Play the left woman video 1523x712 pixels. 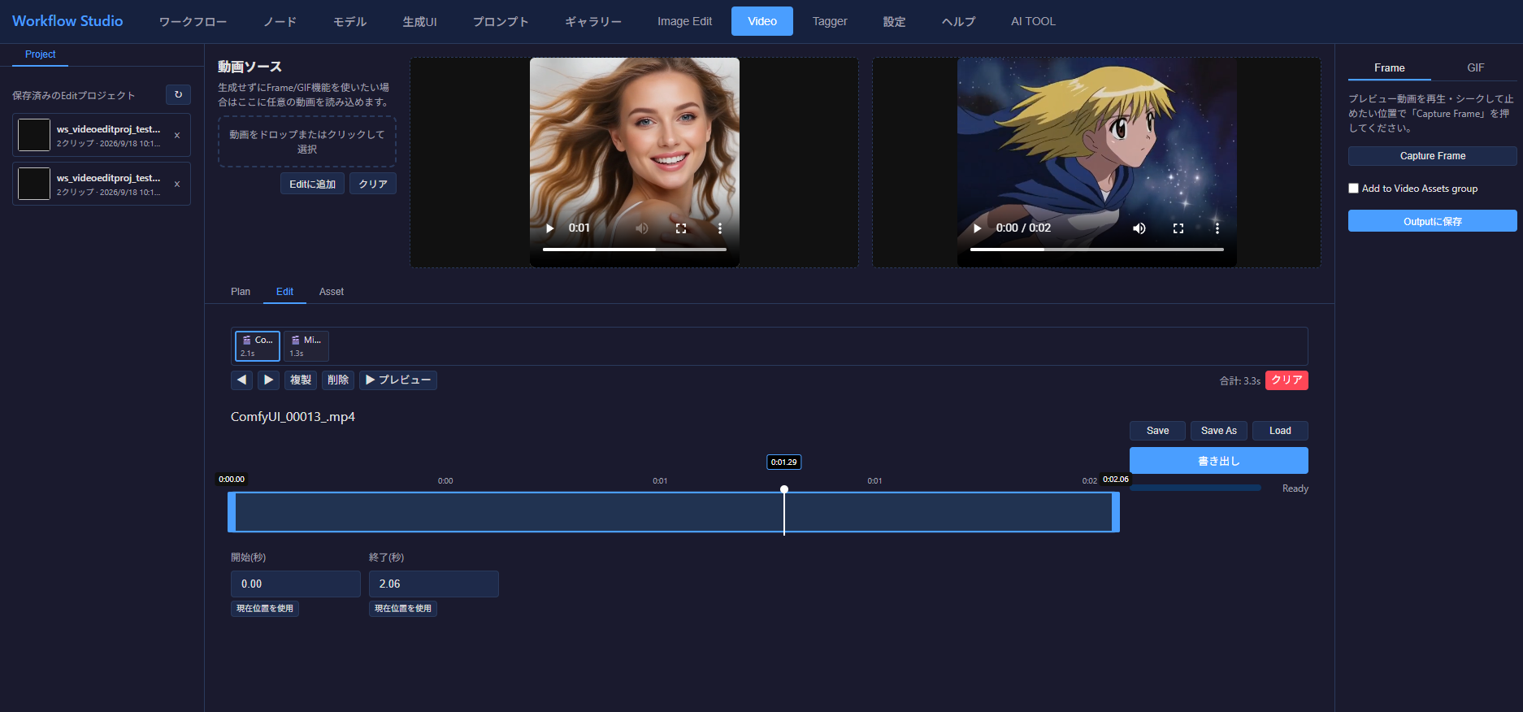[550, 228]
